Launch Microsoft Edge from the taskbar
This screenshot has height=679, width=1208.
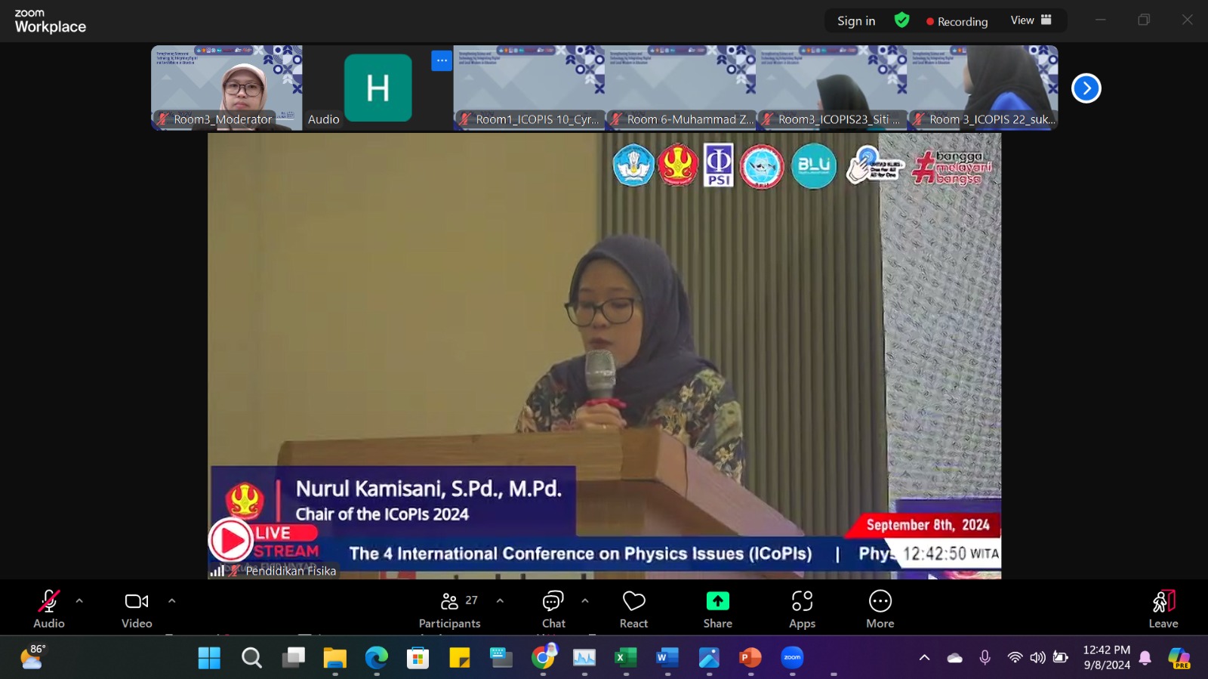tap(377, 658)
